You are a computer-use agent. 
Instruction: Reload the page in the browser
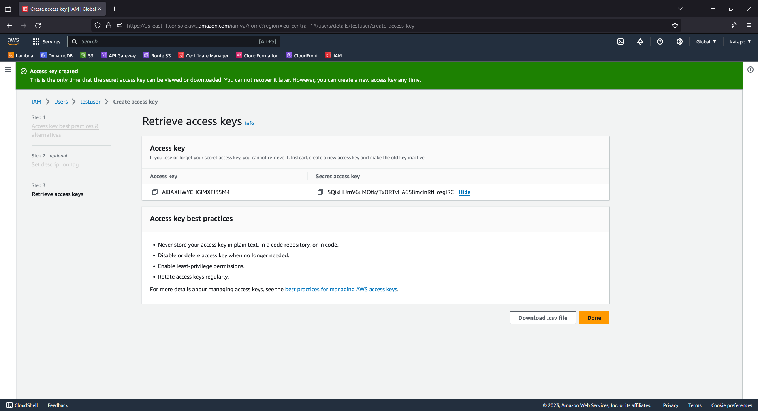click(38, 26)
